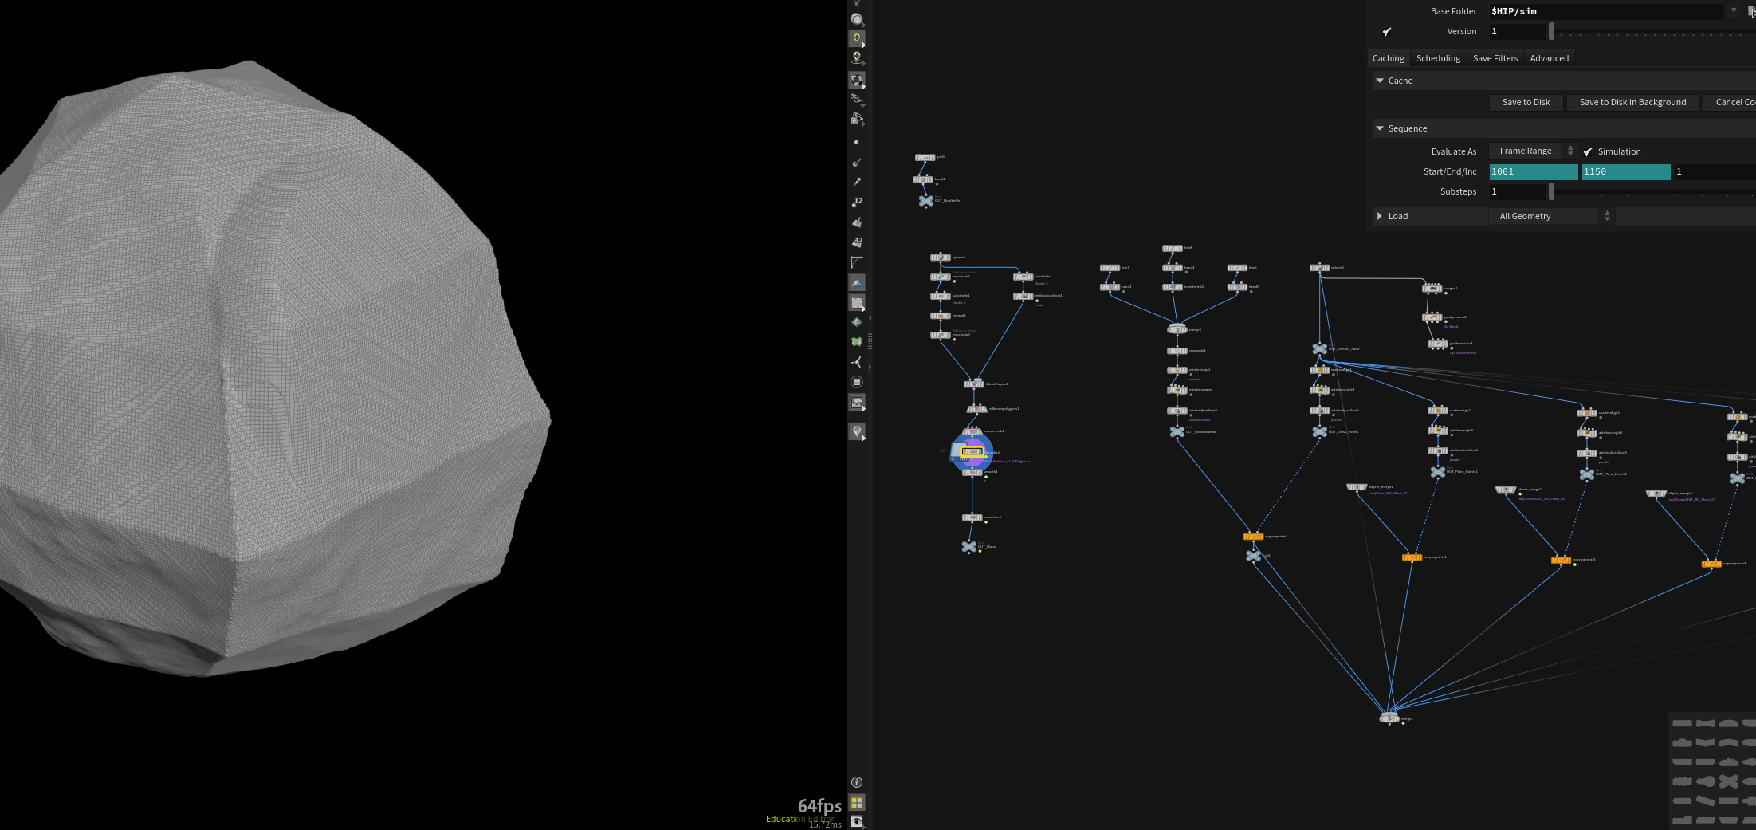
Task: Open the All Geometry load dropdown
Action: tap(1550, 216)
